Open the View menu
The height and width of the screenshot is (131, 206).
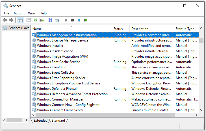coord(31,13)
